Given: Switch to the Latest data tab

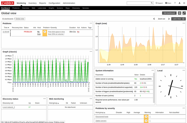Looking at the screenshot, I should 42,8.
